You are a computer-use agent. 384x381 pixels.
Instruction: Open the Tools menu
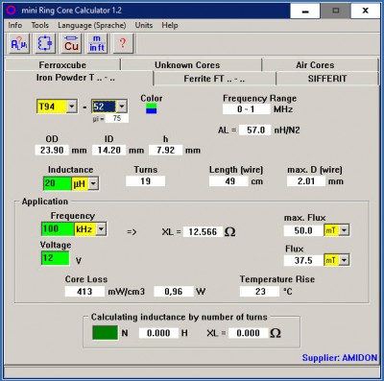click(40, 25)
